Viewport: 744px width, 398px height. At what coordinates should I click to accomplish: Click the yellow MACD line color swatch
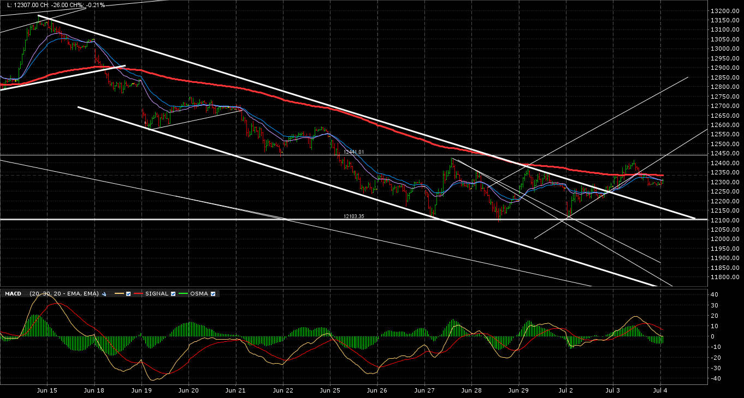coord(119,293)
